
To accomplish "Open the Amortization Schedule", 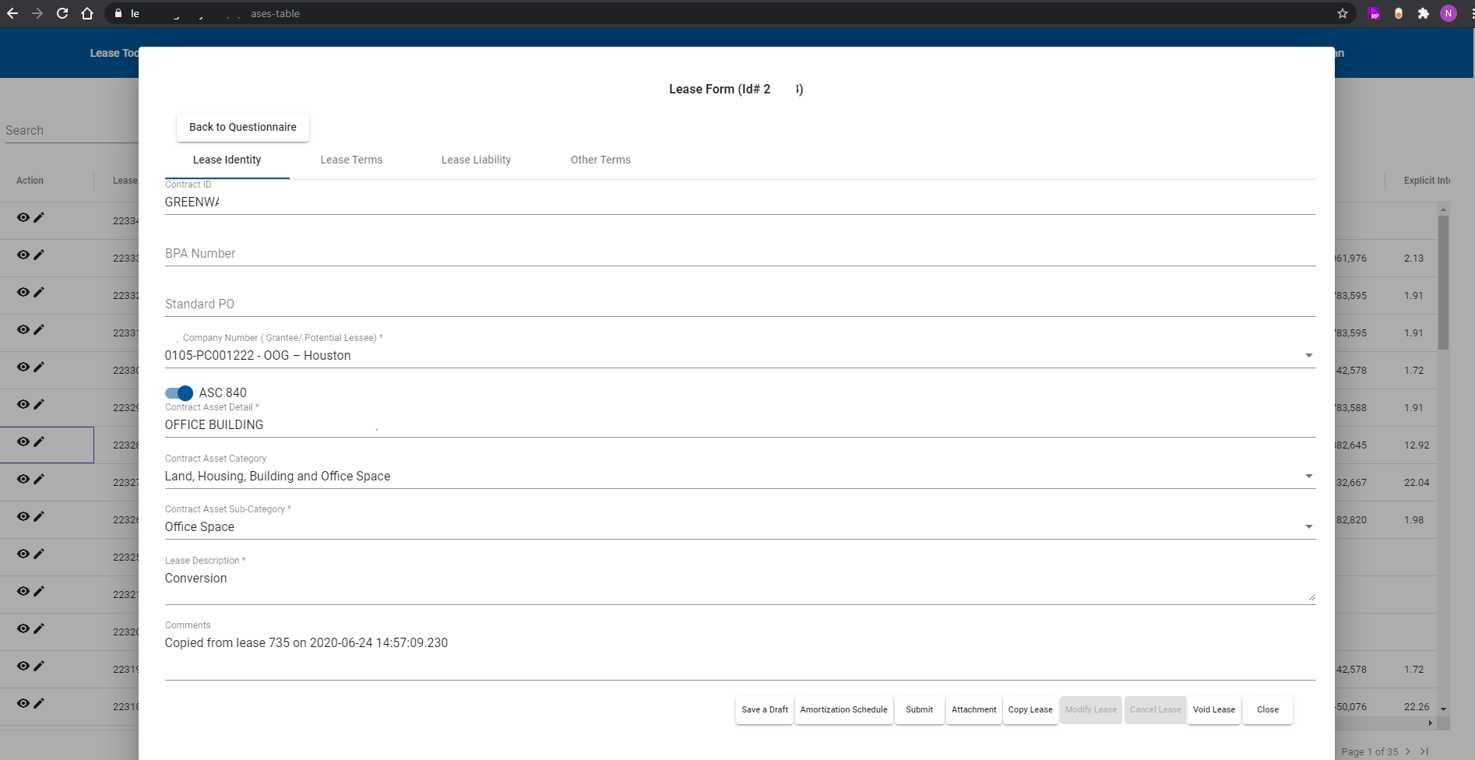I will (844, 709).
